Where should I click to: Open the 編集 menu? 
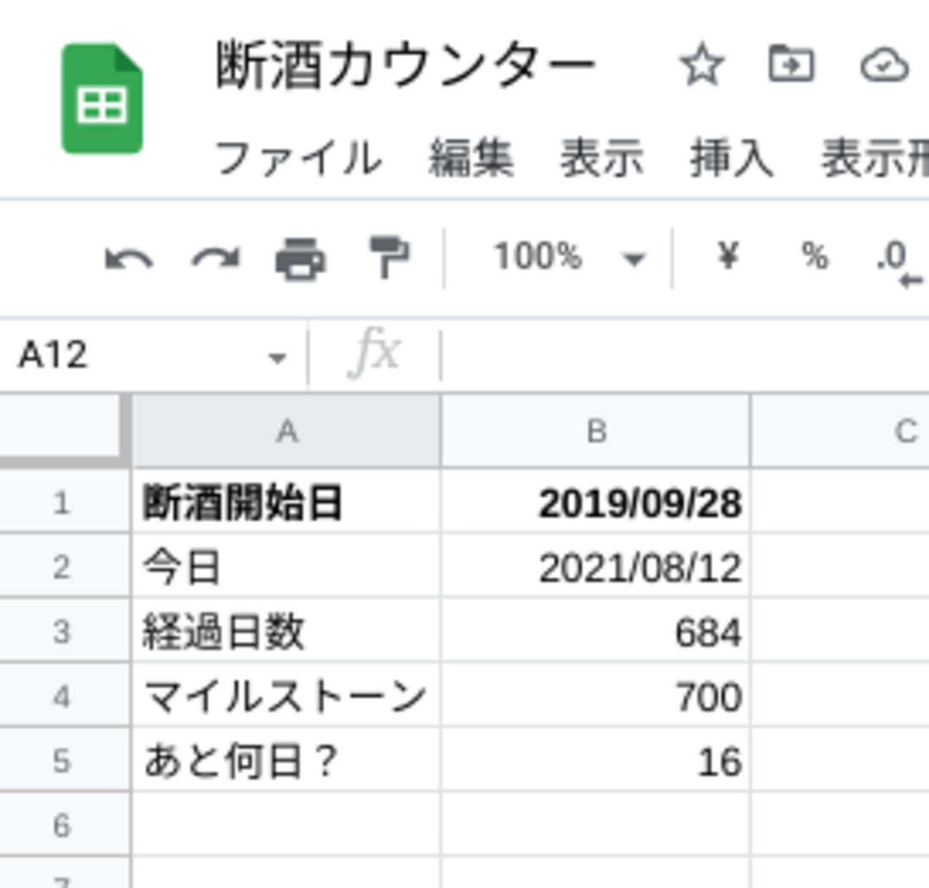click(x=471, y=159)
